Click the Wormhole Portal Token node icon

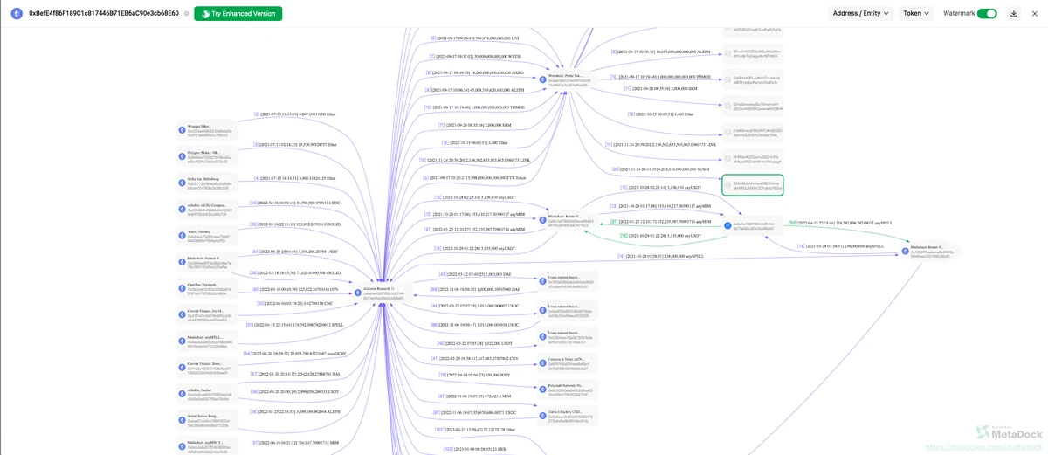tap(543, 79)
